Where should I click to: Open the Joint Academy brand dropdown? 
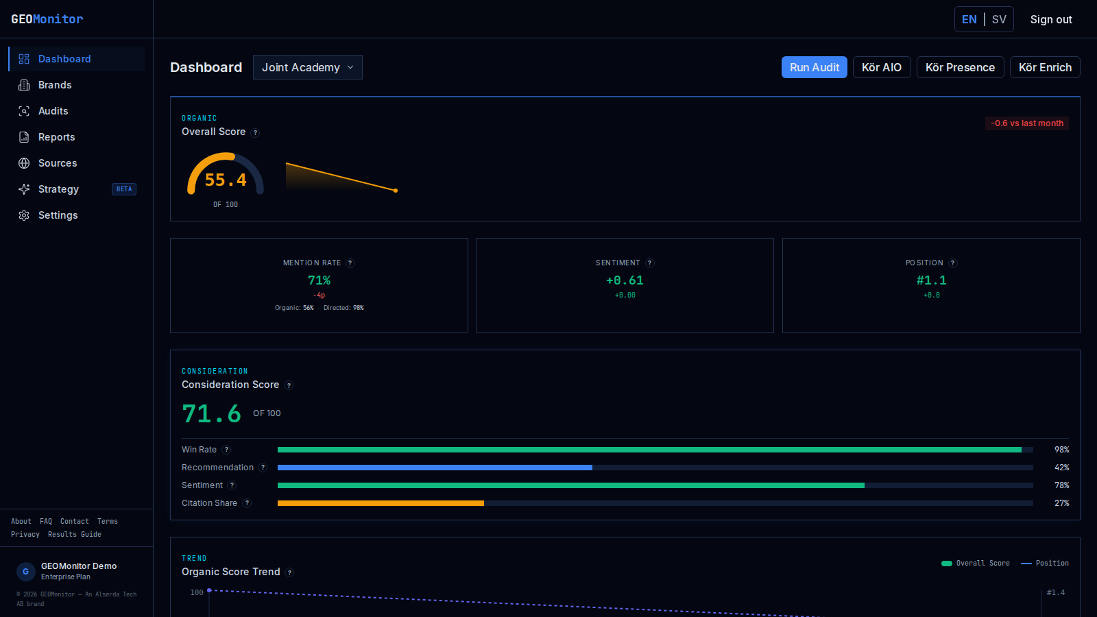coord(308,67)
